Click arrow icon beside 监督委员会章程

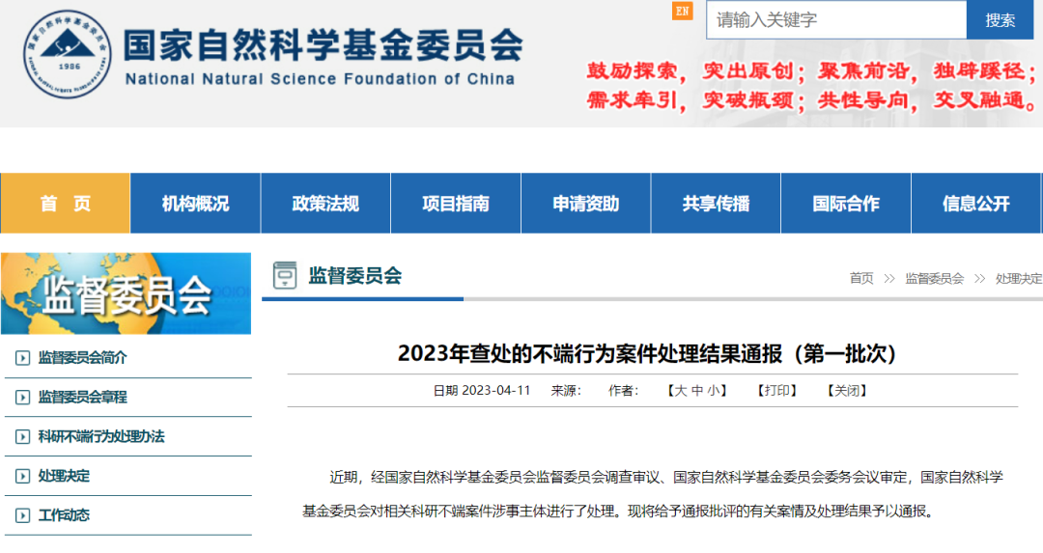click(22, 398)
